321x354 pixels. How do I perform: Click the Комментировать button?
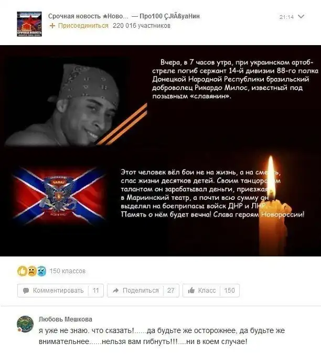[60, 291]
